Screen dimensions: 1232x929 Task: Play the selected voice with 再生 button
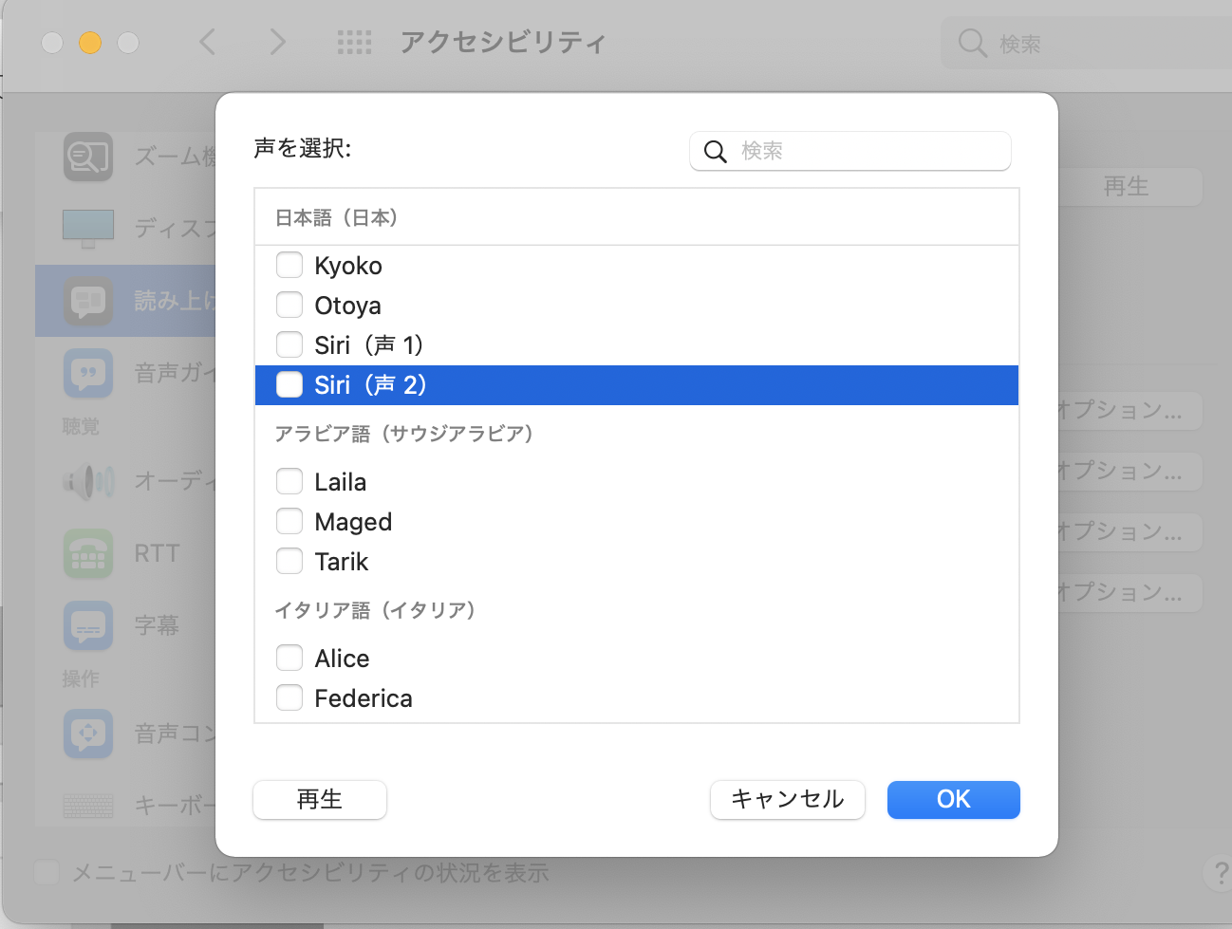320,799
